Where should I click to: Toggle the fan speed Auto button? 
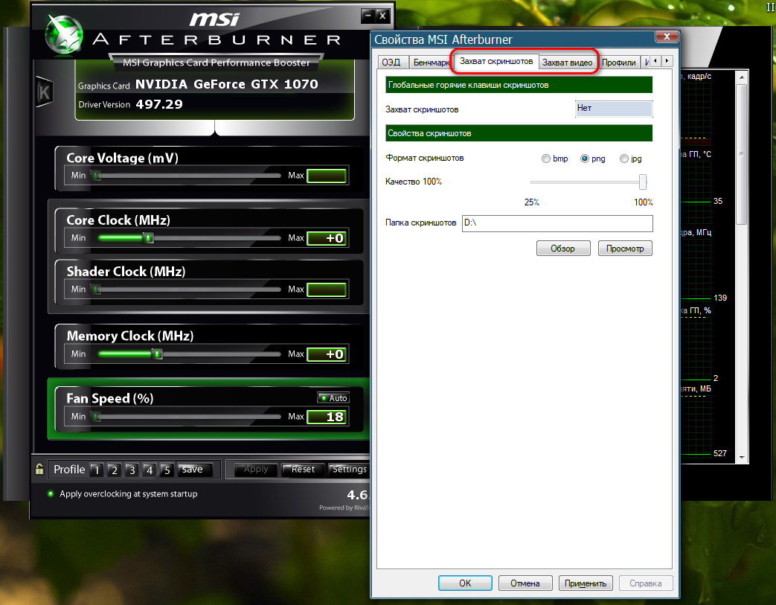click(333, 398)
